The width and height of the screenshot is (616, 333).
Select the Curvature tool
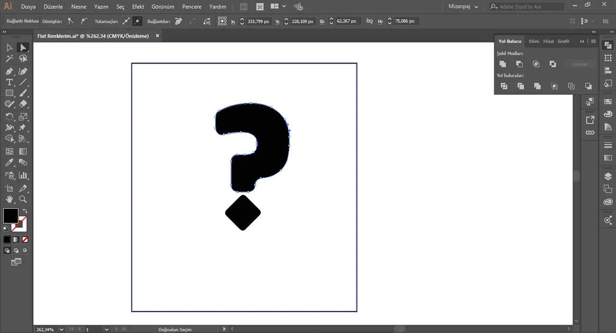pos(23,71)
